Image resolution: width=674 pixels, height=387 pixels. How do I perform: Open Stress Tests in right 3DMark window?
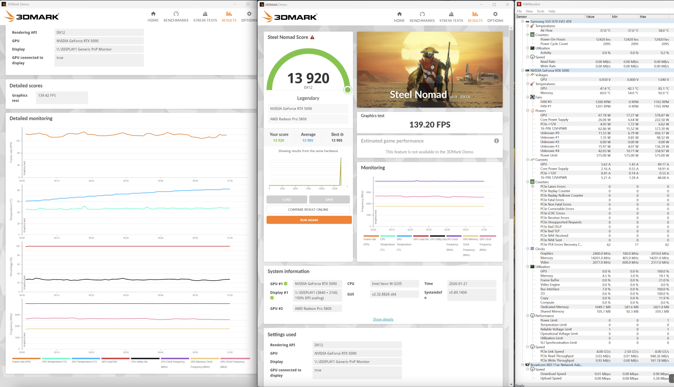451,17
